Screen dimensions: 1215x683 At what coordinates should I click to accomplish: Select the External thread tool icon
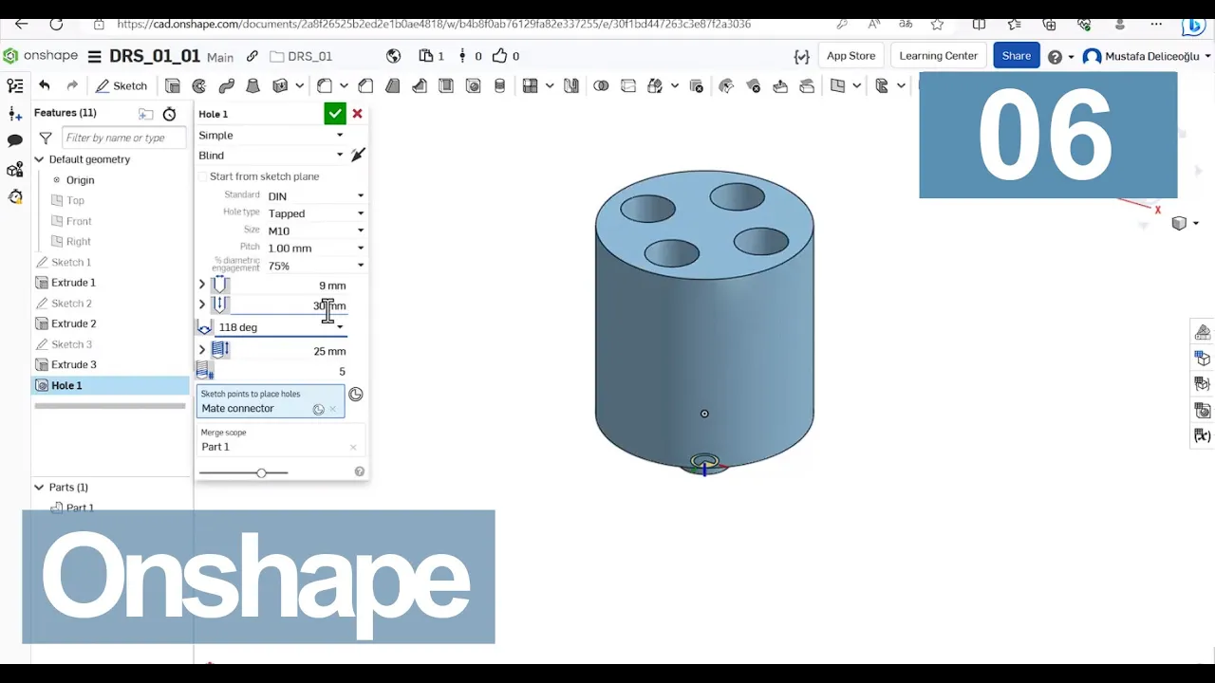click(x=500, y=85)
